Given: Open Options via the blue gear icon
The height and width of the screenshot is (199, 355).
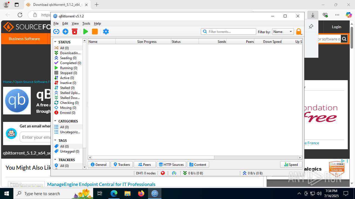Looking at the screenshot, I should pos(106,32).
